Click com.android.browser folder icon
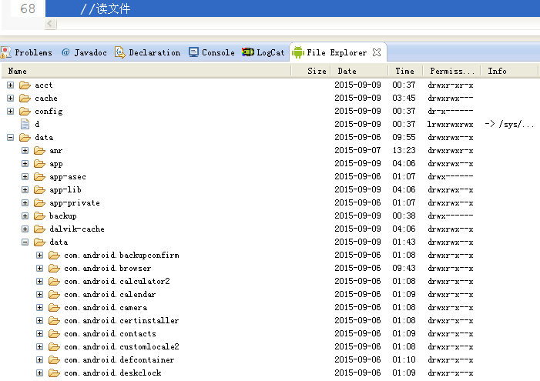This screenshot has height=381, width=540. (x=54, y=268)
